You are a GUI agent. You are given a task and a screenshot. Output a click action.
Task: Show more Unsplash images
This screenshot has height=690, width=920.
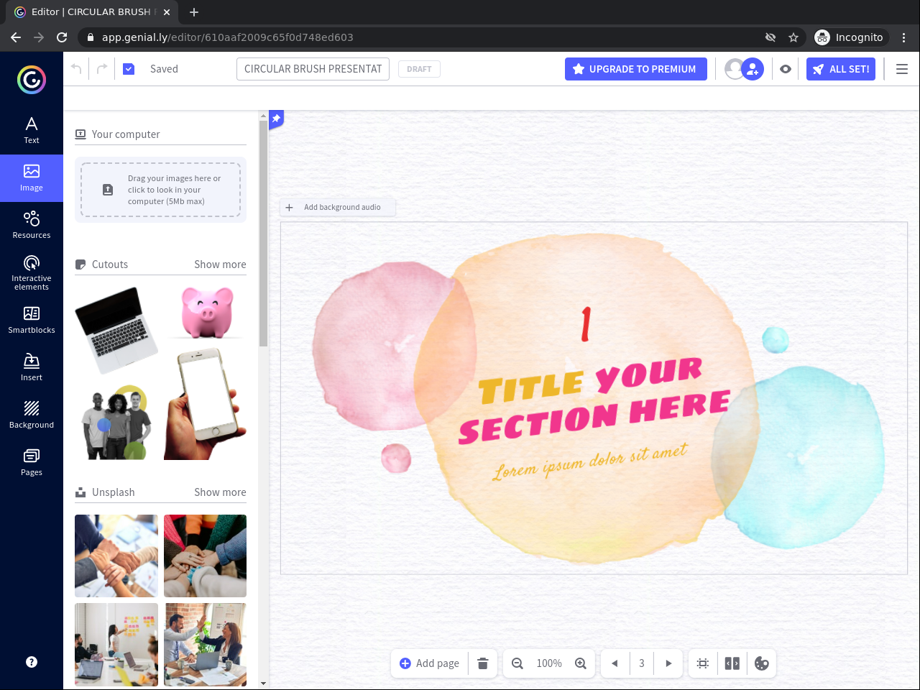coord(220,492)
